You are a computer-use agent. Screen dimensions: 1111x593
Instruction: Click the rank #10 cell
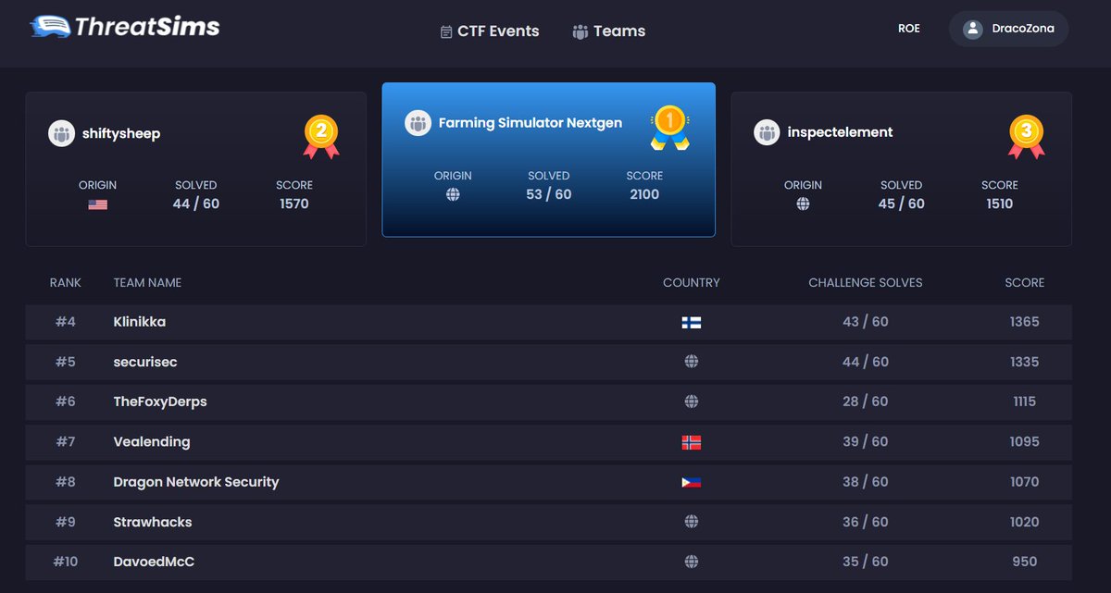[x=65, y=562]
